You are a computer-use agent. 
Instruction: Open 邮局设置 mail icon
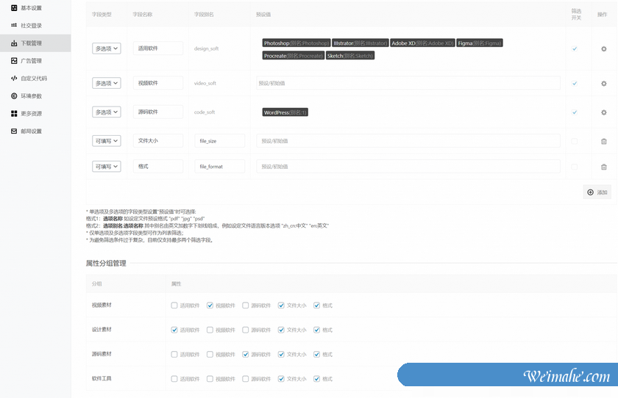[14, 131]
